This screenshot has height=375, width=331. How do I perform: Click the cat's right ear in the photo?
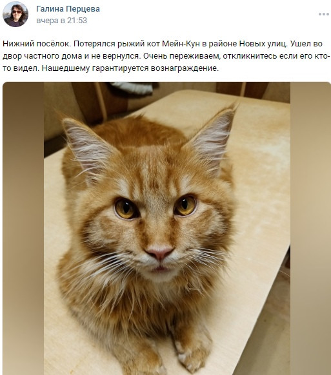tap(211, 139)
